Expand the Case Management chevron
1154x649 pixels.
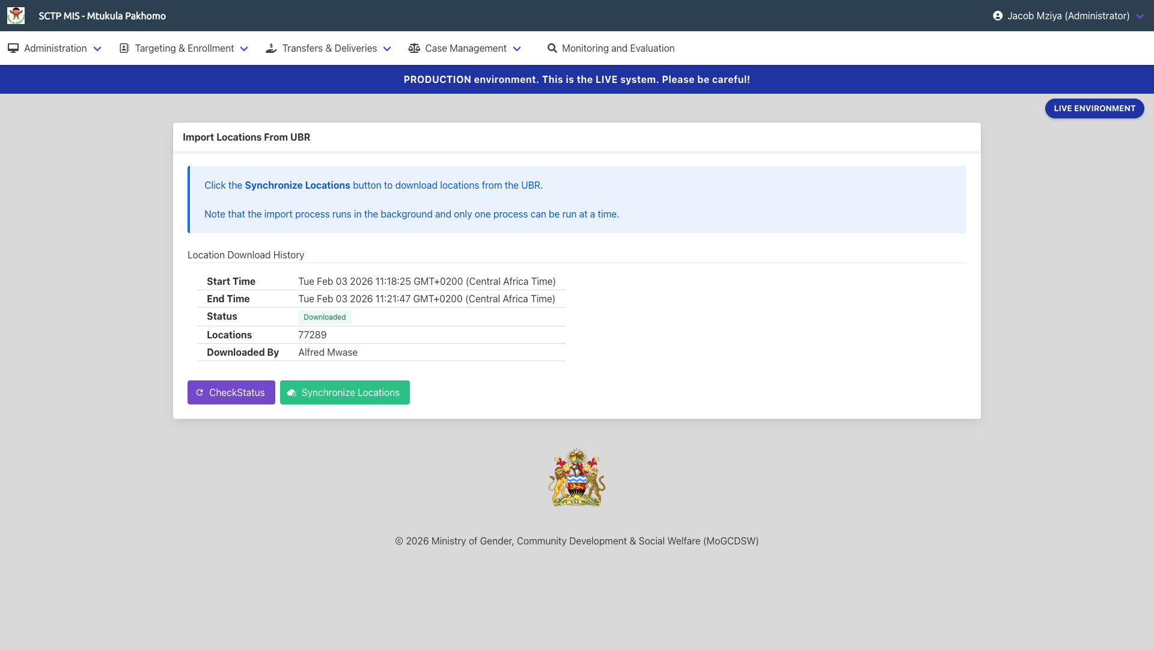click(x=517, y=49)
